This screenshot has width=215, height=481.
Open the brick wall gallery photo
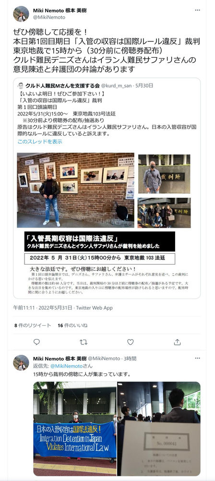[75, 190]
